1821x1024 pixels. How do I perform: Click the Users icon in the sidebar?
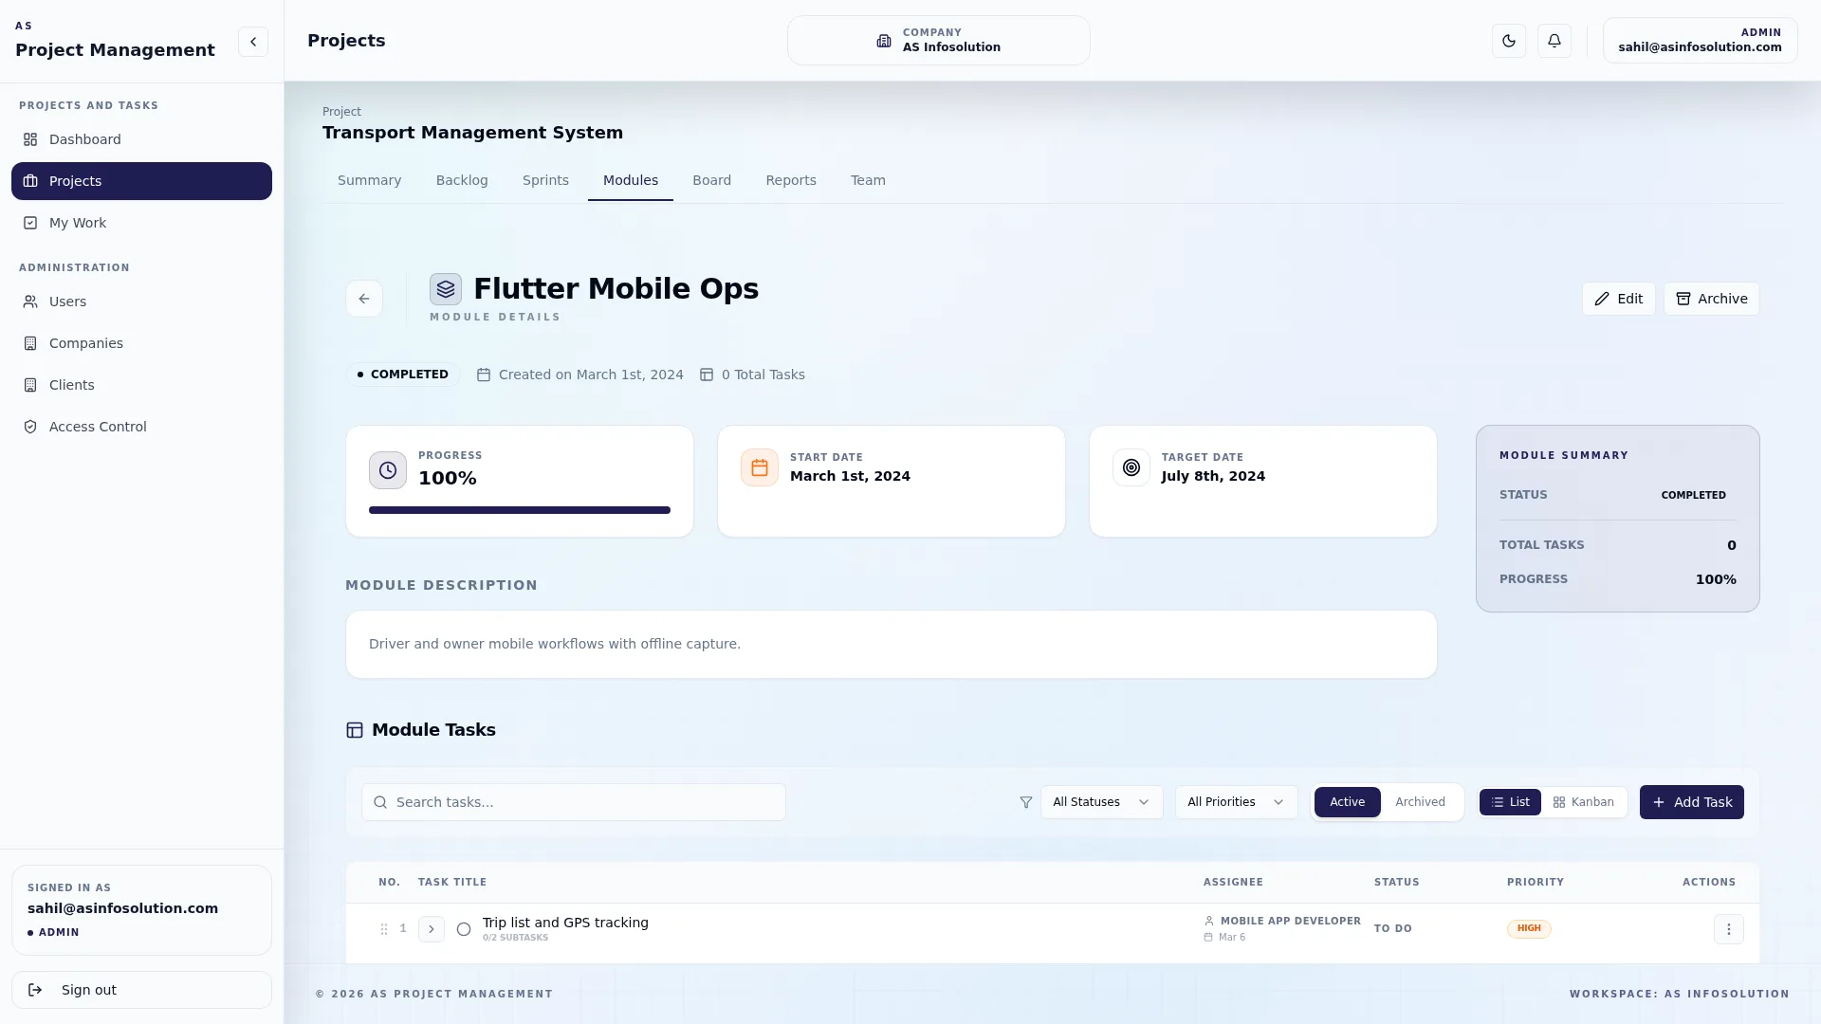pos(30,302)
